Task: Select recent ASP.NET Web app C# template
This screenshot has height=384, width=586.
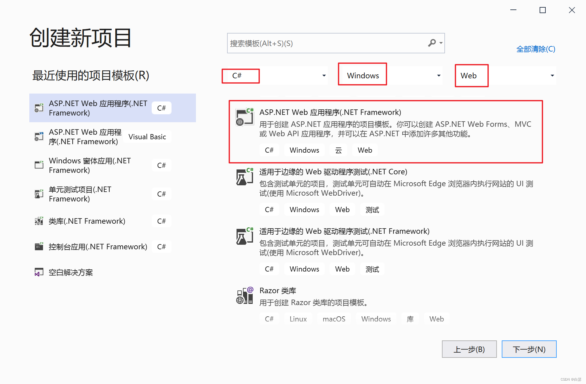Action: click(x=113, y=108)
